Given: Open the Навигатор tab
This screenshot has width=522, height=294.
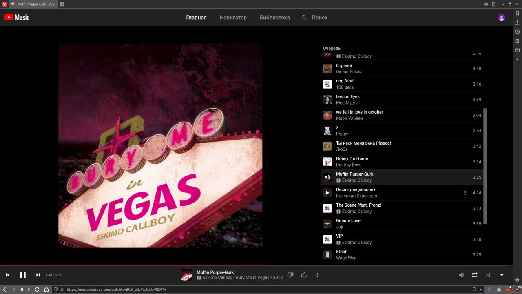Looking at the screenshot, I should (233, 18).
